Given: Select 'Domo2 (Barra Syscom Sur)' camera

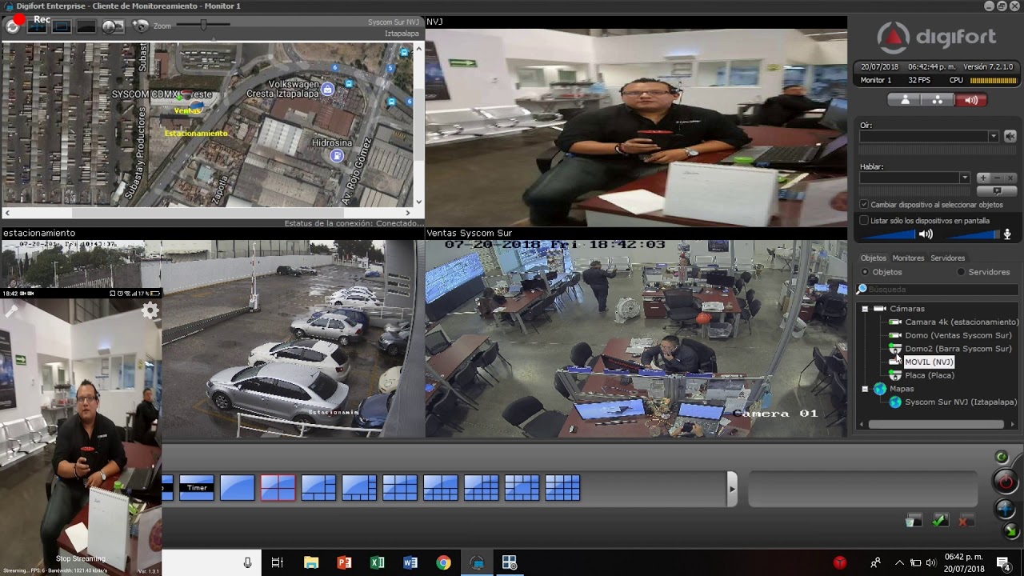Looking at the screenshot, I should click(958, 349).
